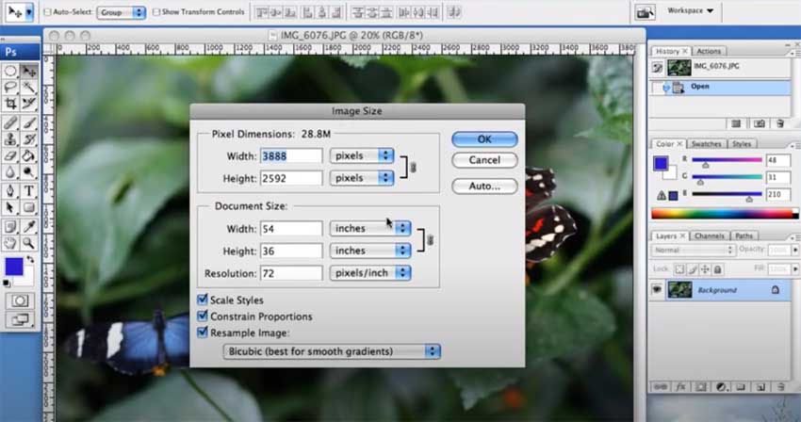801x422 pixels.
Task: Switch to the Channels tab
Action: click(709, 236)
